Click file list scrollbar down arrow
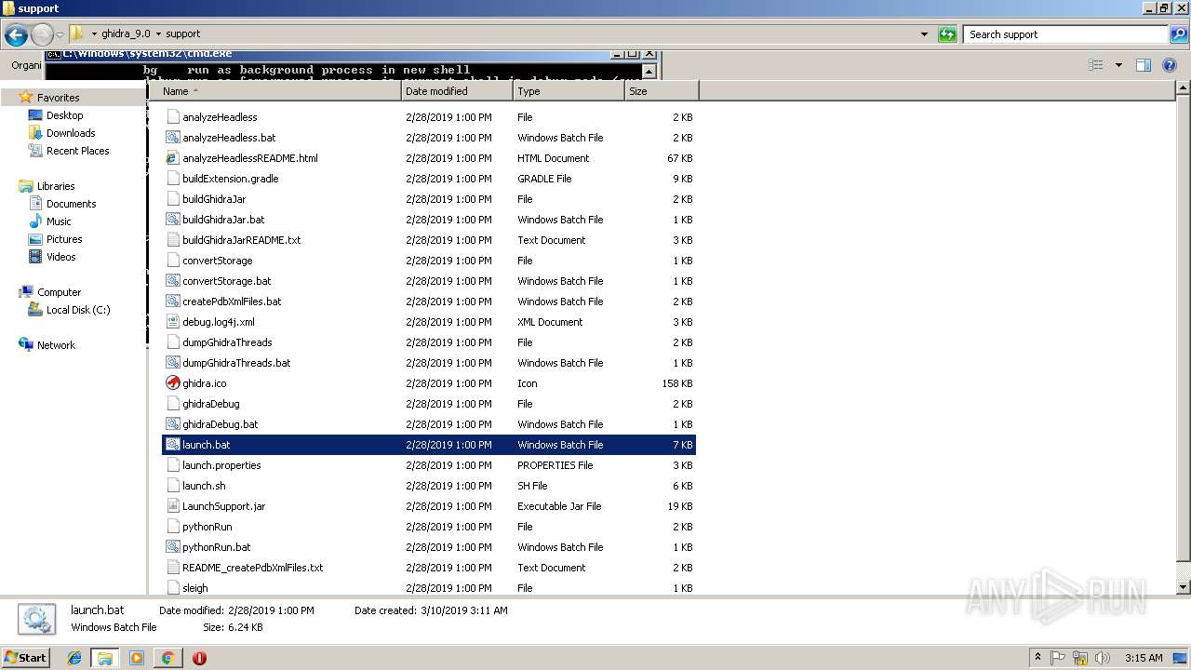 tap(1183, 587)
